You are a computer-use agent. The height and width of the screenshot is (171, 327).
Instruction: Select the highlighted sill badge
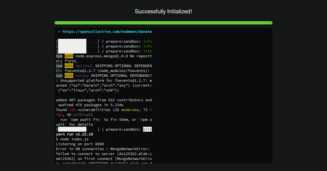[147, 129]
